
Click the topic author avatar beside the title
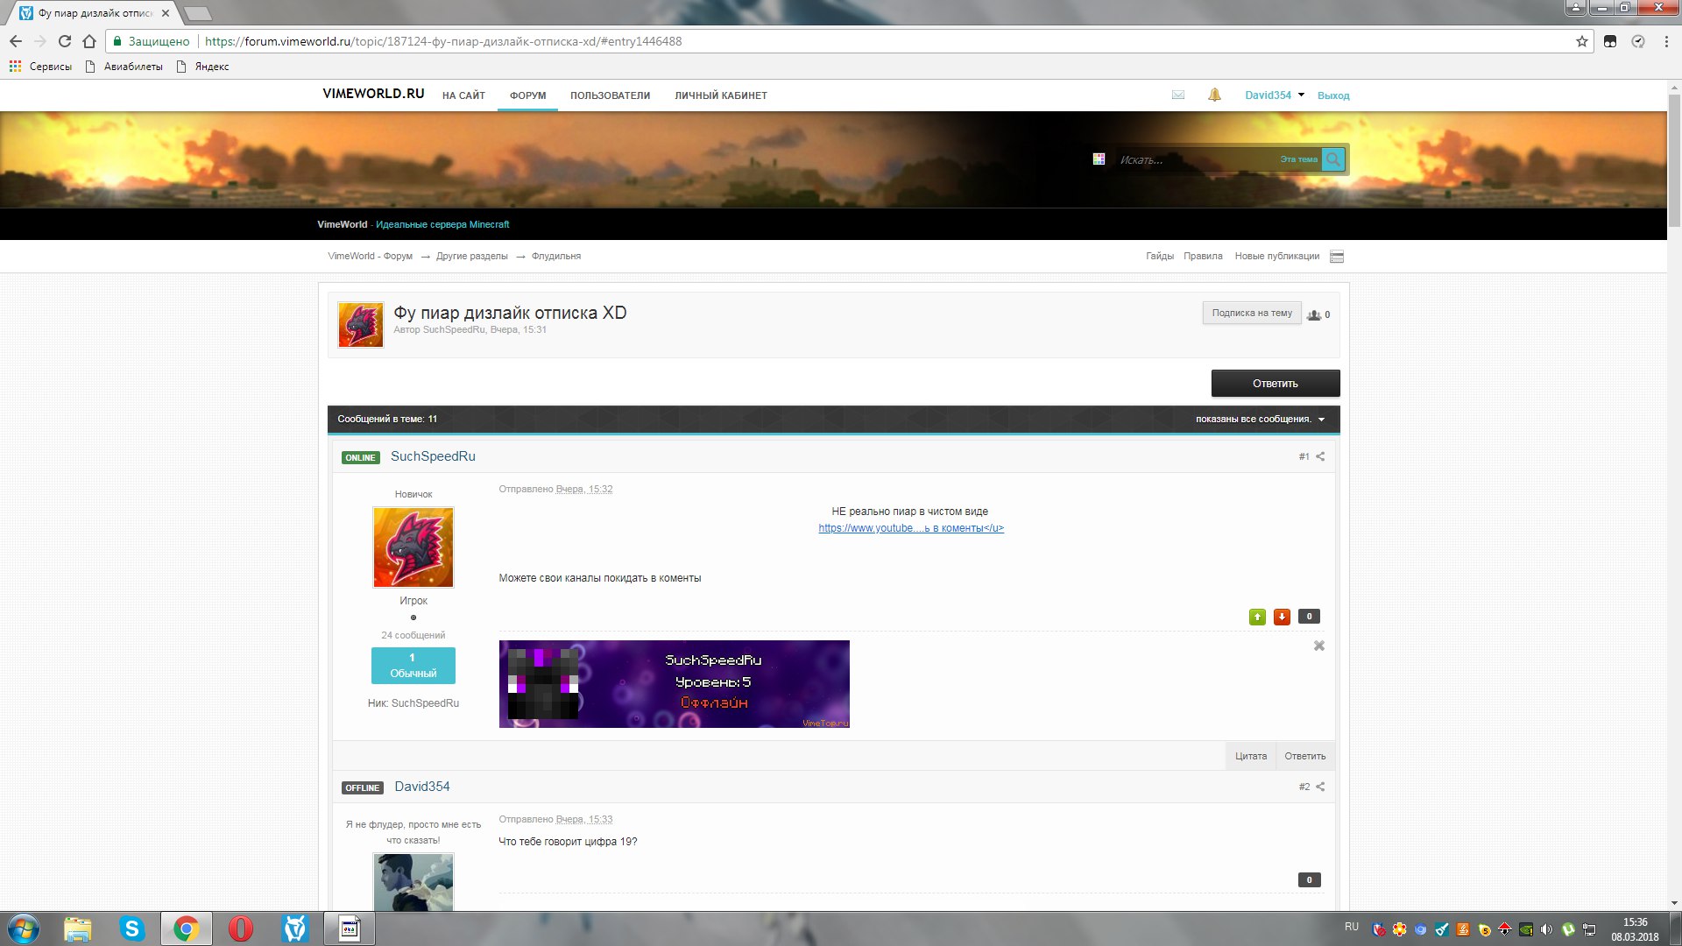tap(361, 325)
